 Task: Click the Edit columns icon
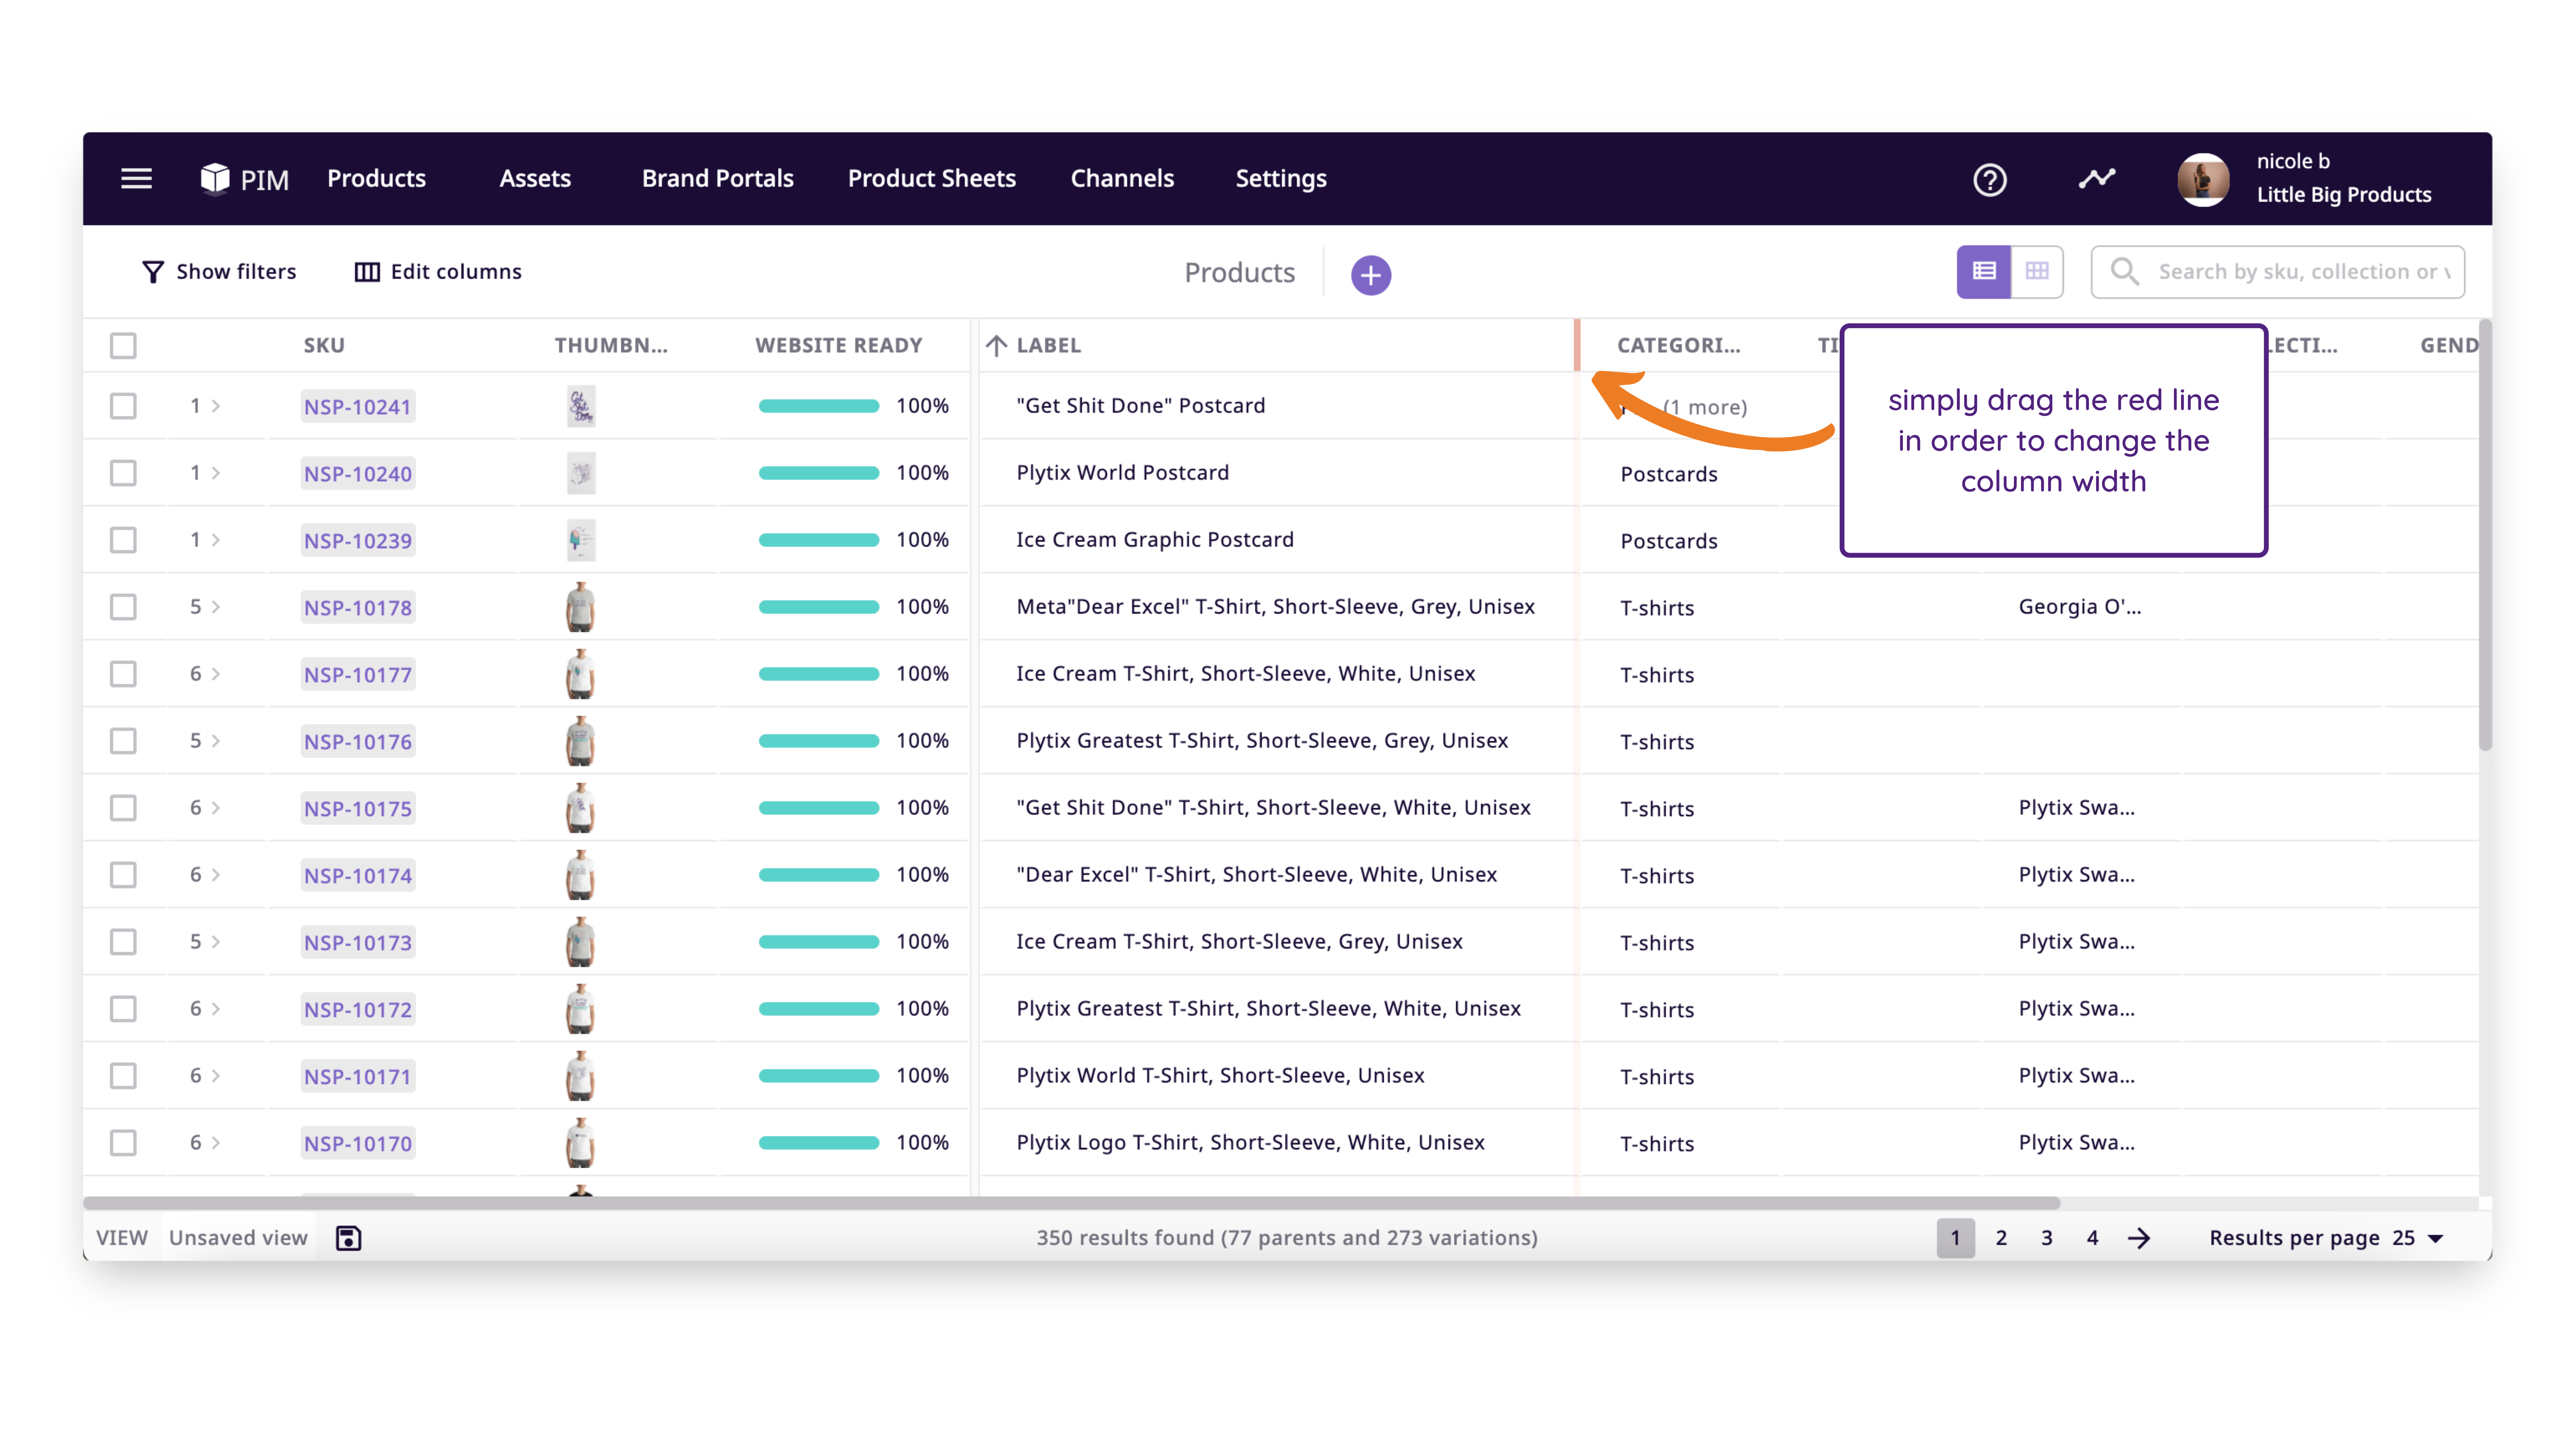pyautogui.click(x=367, y=272)
